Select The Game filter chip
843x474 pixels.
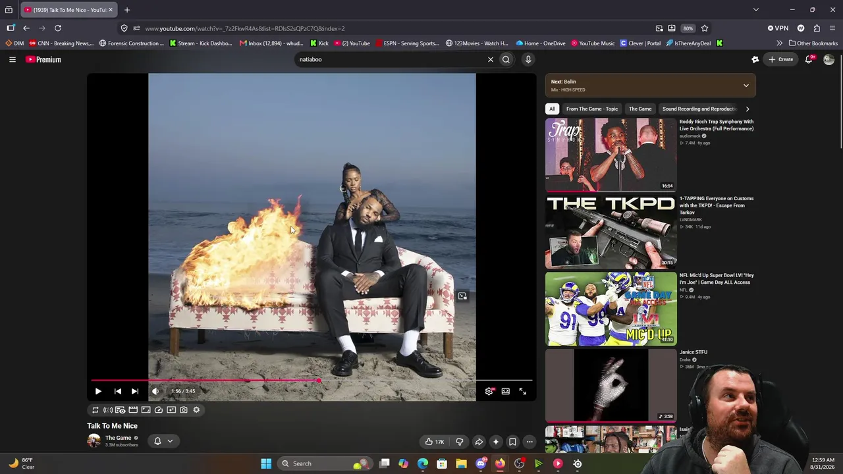pyautogui.click(x=640, y=109)
